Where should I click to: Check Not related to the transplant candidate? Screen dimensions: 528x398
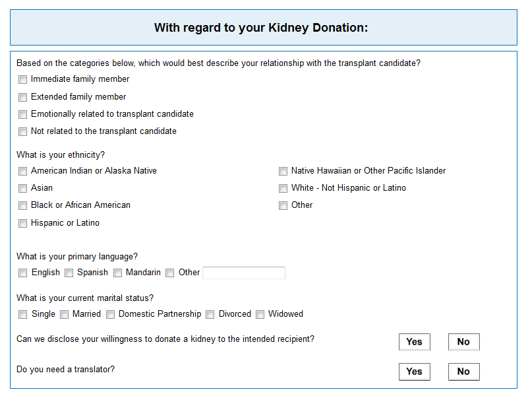[22, 131]
